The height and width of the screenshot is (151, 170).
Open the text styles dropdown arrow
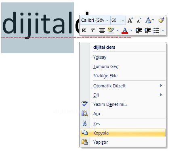click(153, 20)
